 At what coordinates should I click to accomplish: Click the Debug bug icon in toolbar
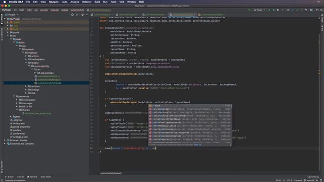(273, 10)
